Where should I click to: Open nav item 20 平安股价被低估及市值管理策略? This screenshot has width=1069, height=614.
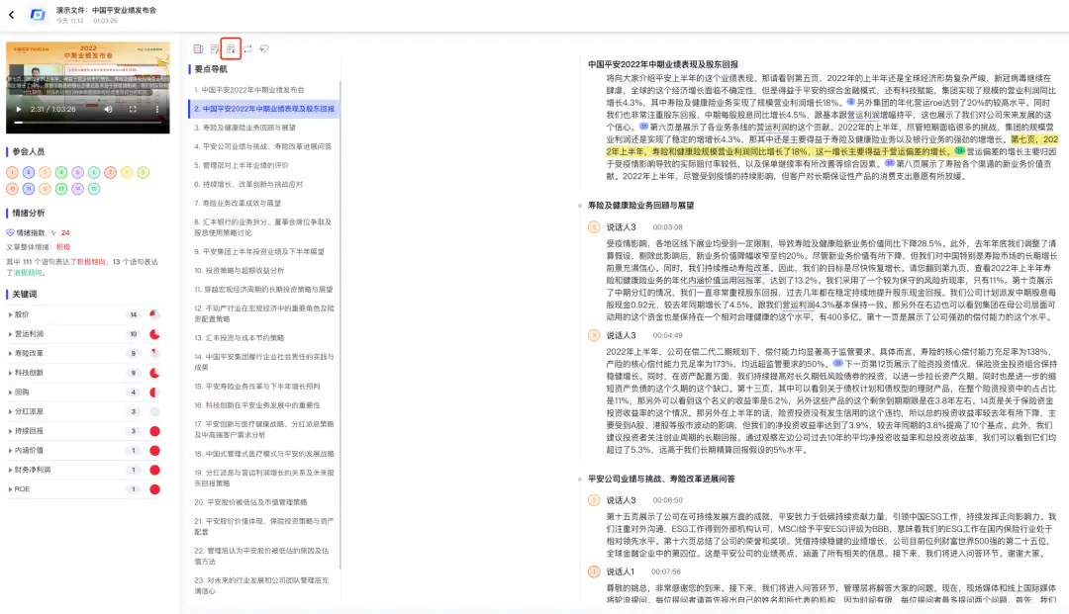(250, 502)
